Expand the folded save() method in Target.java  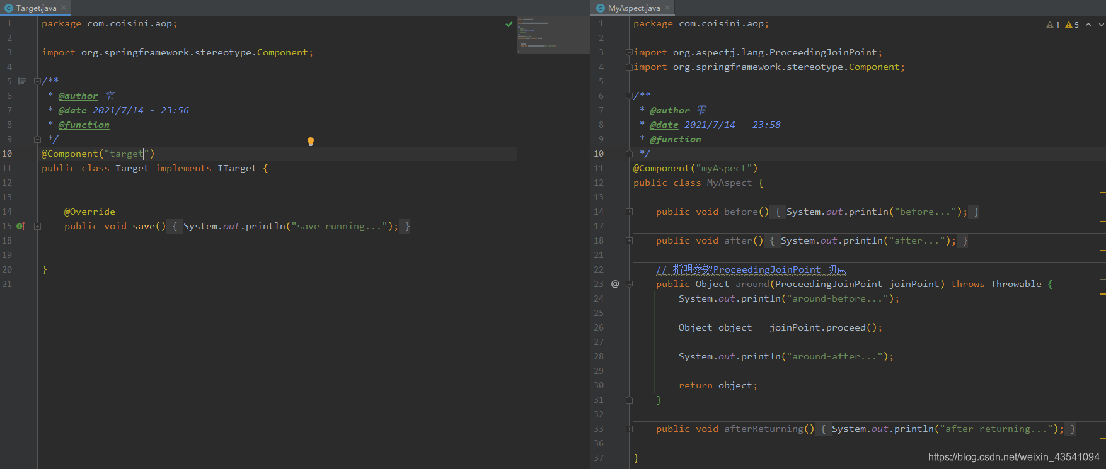pos(37,226)
